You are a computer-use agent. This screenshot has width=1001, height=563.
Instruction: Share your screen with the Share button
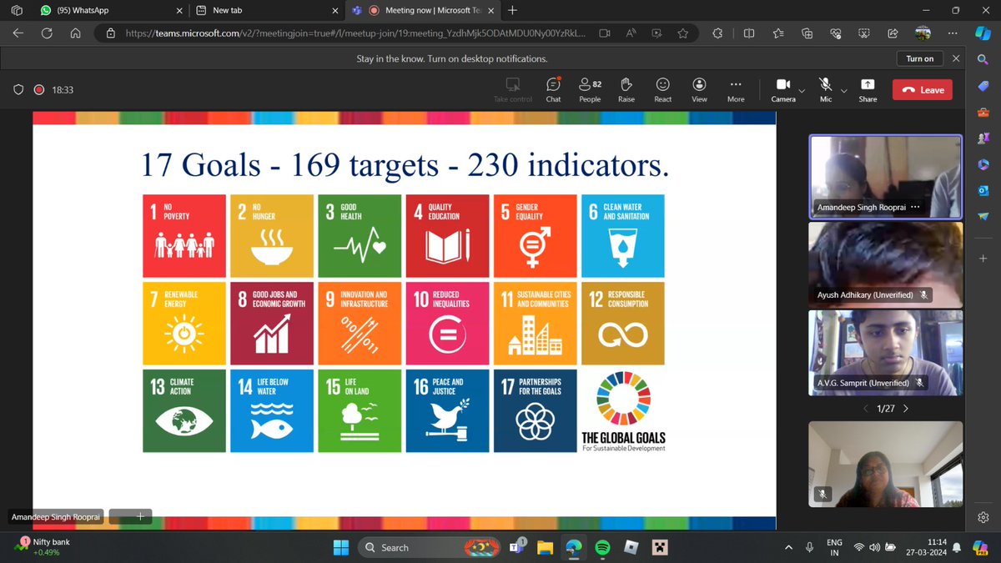pos(868,90)
